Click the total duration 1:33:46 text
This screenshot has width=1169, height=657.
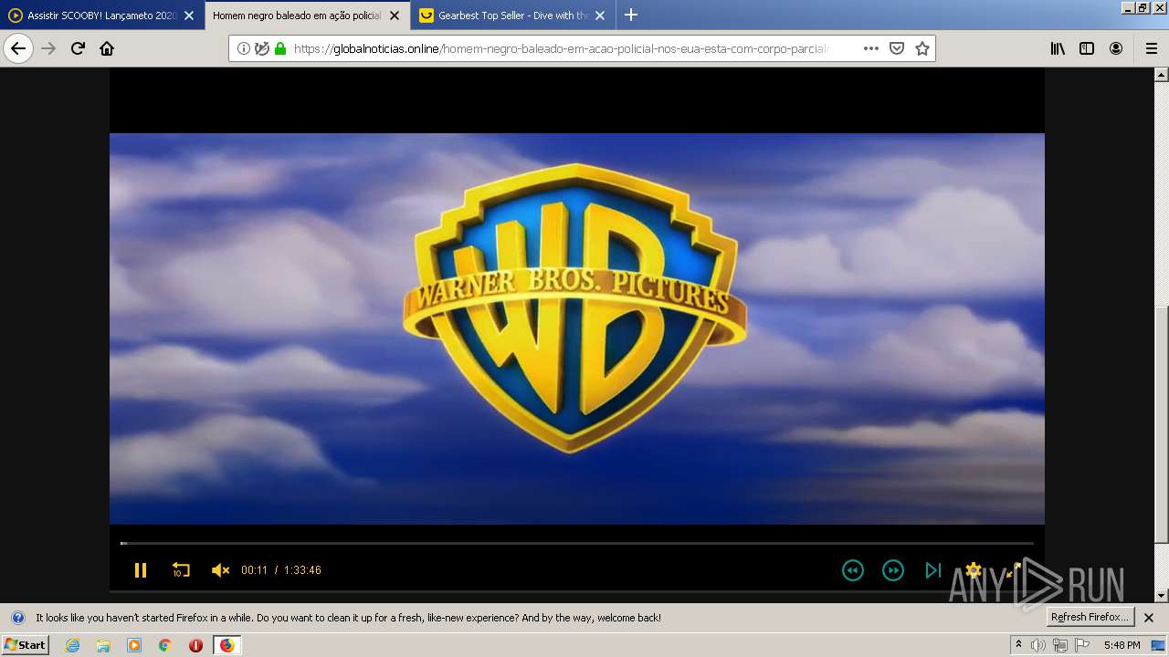click(x=302, y=570)
